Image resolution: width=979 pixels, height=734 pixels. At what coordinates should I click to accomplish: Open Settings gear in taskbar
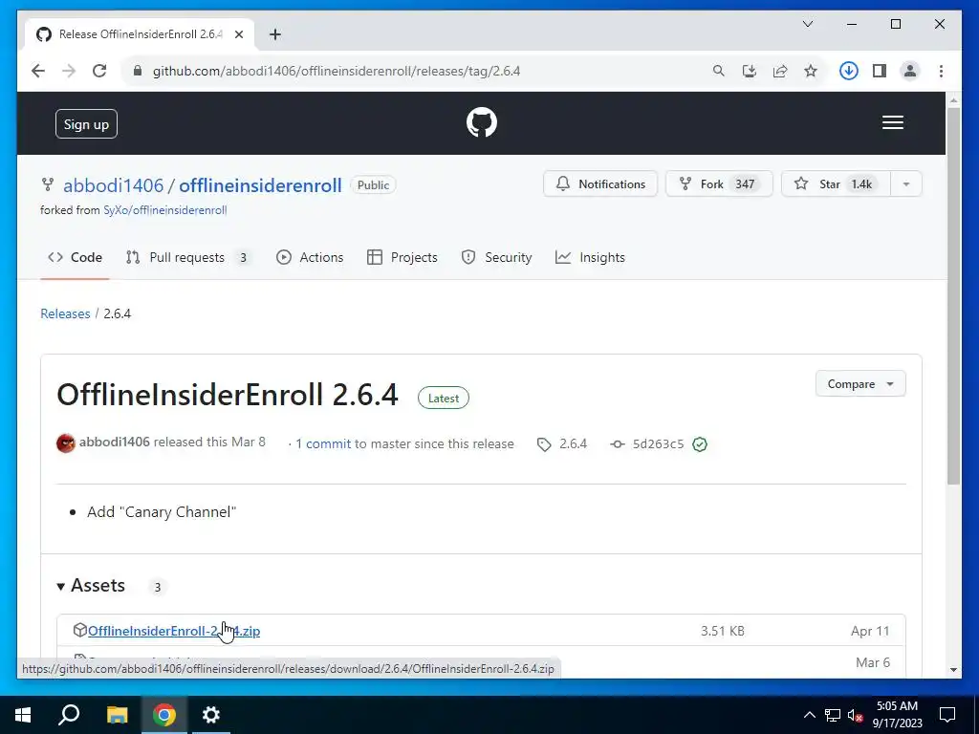point(211,714)
